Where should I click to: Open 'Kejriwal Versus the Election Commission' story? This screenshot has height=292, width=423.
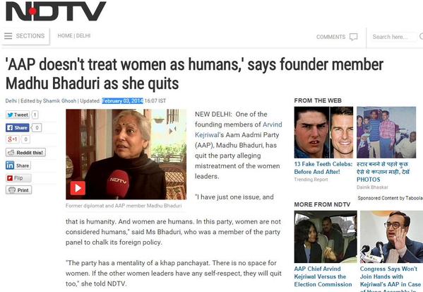323,276
